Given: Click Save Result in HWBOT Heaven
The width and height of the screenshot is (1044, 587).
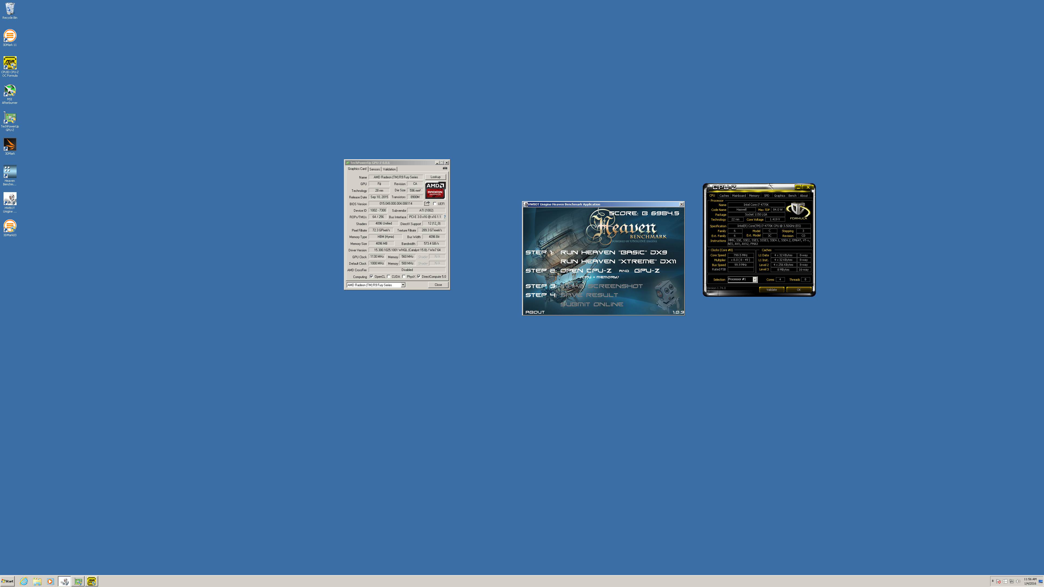Looking at the screenshot, I should coord(589,295).
